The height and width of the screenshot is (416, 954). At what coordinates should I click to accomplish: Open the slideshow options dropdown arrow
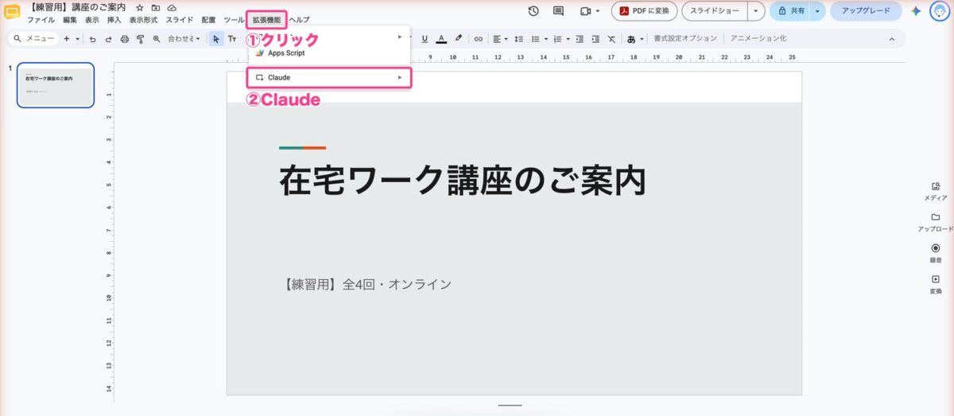click(755, 11)
